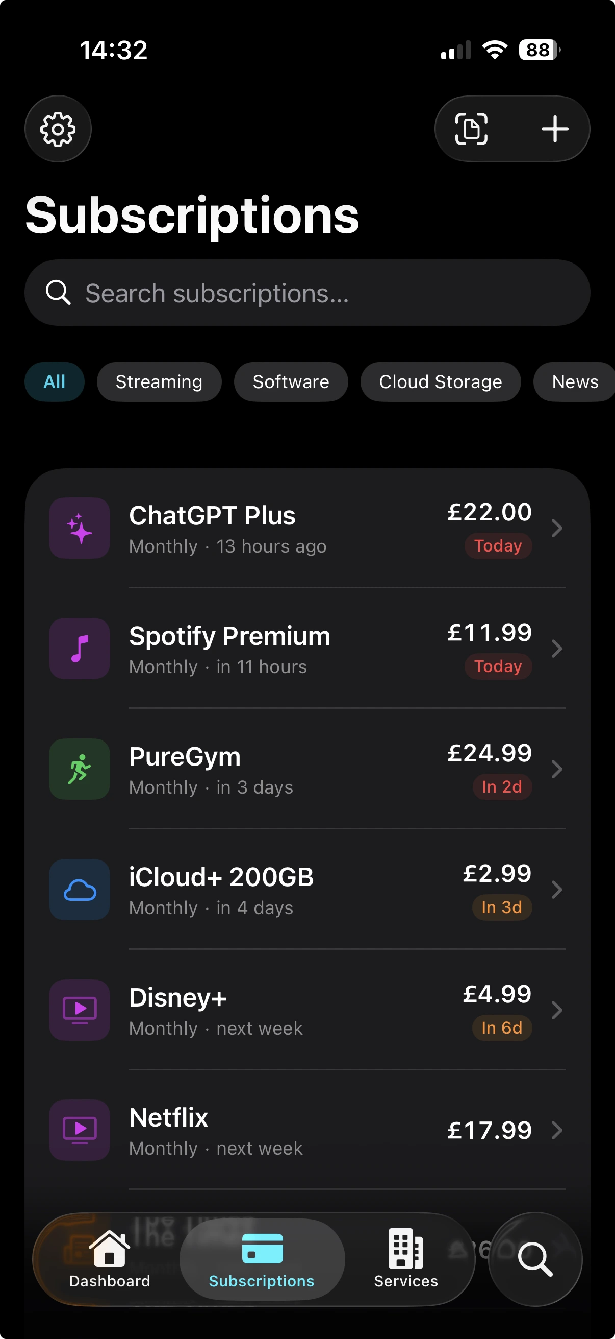Open settings with the gear icon
615x1339 pixels.
tap(58, 129)
